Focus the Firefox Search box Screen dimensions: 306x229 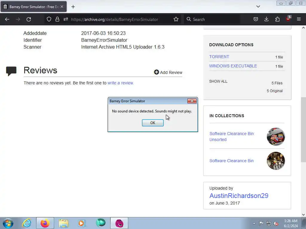pyautogui.click(x=212, y=19)
